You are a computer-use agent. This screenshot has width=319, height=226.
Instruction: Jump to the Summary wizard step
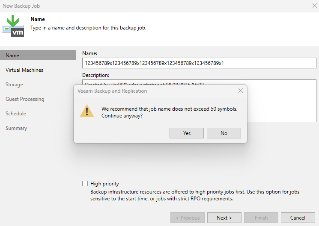(16, 128)
